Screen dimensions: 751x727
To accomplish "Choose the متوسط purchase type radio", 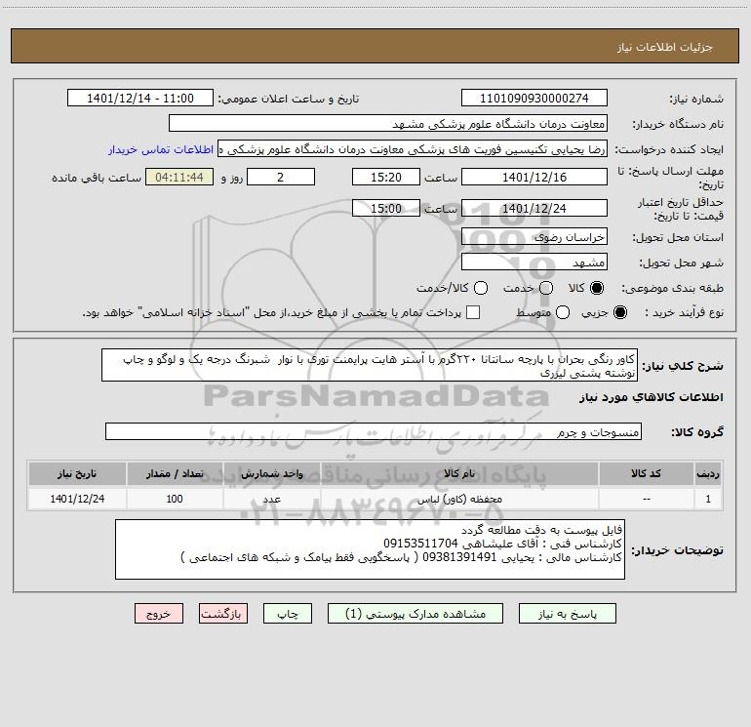I will [x=563, y=312].
